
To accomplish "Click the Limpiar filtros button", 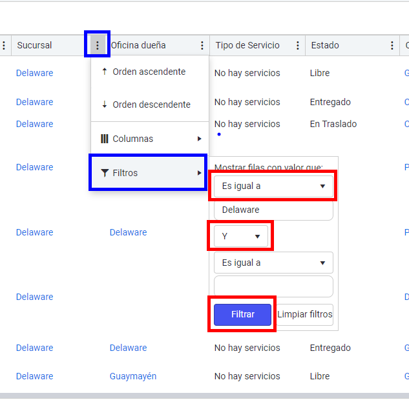I will [x=305, y=315].
